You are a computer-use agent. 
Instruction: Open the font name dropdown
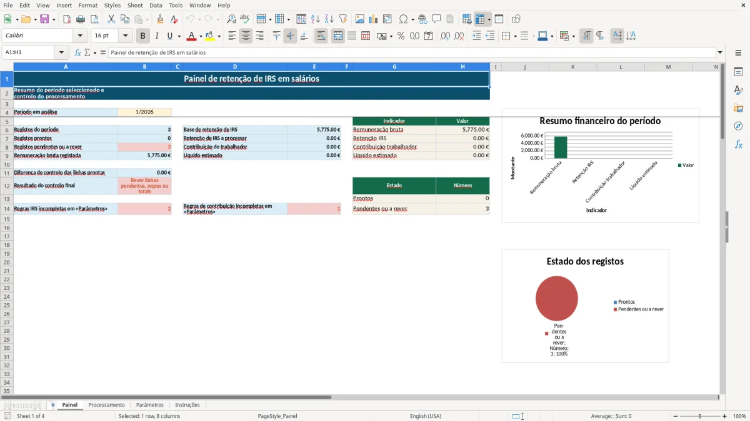[80, 36]
